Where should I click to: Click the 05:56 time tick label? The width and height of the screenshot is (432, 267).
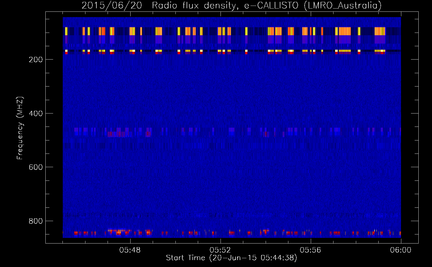click(x=311, y=250)
